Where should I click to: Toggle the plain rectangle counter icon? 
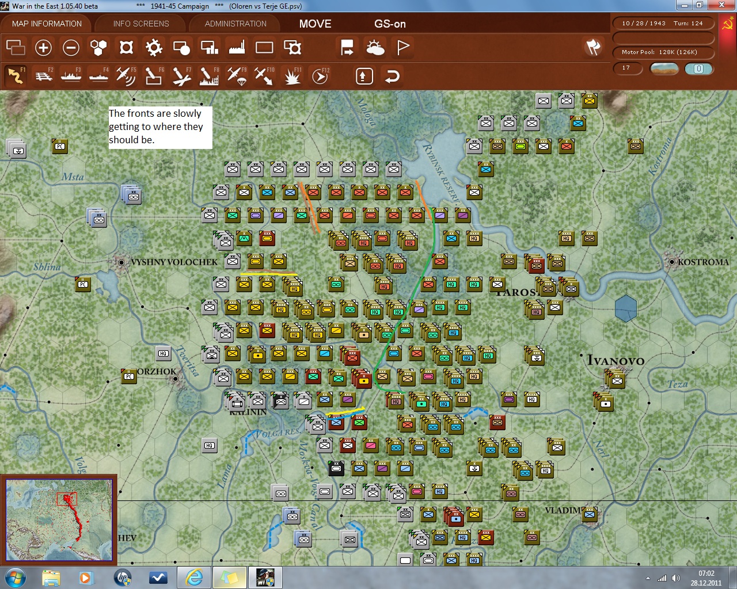pos(264,47)
